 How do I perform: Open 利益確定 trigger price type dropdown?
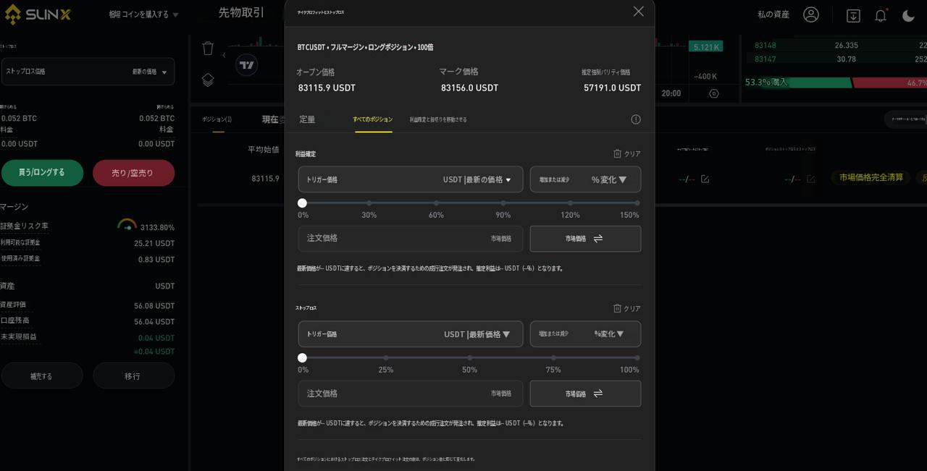point(477,179)
